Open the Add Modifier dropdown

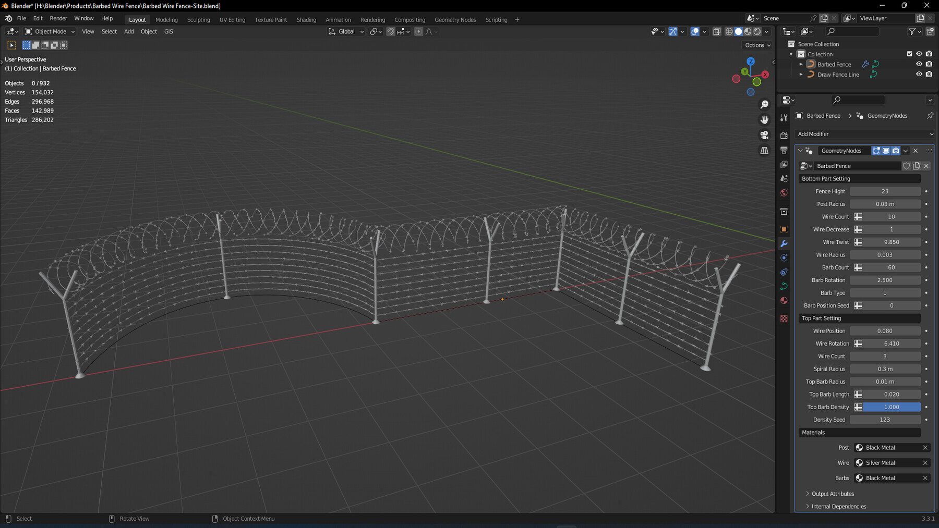(863, 134)
